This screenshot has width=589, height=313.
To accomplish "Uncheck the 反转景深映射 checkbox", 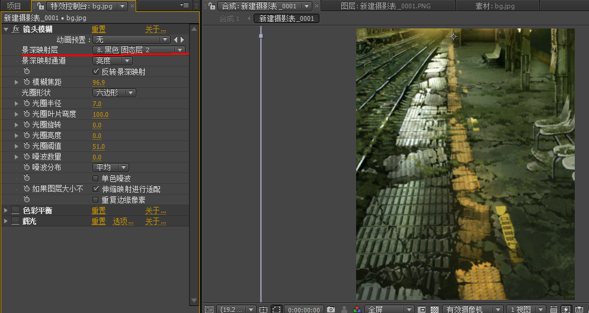I will pos(96,71).
